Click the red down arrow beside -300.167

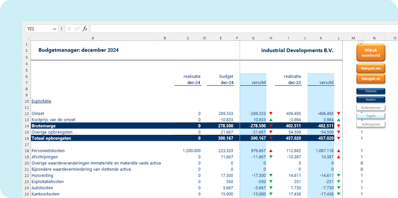[x=271, y=138]
